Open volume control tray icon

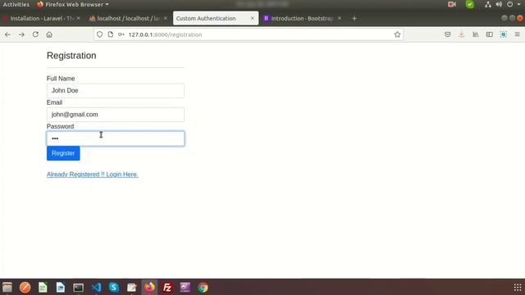[499, 4]
